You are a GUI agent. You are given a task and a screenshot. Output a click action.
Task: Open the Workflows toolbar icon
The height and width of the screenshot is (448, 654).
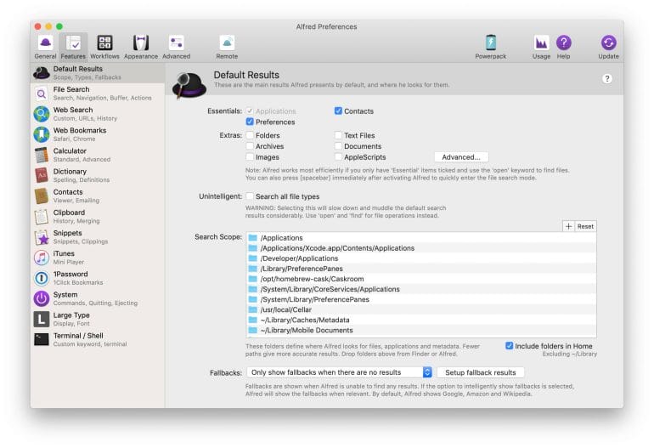click(x=104, y=43)
